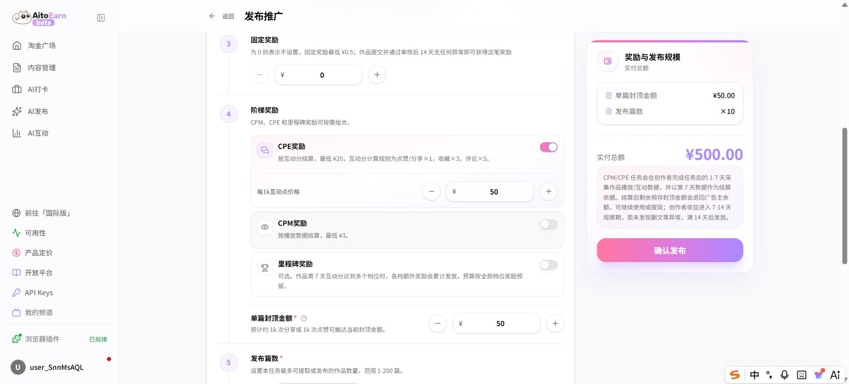This screenshot has width=849, height=384.
Task: Toggle the 中 Chinese input mode
Action: 755,375
